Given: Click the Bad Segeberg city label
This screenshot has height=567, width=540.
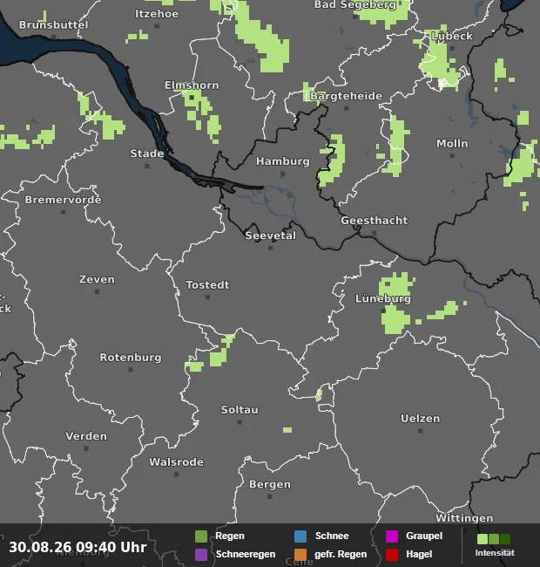Looking at the screenshot, I should (x=355, y=4).
